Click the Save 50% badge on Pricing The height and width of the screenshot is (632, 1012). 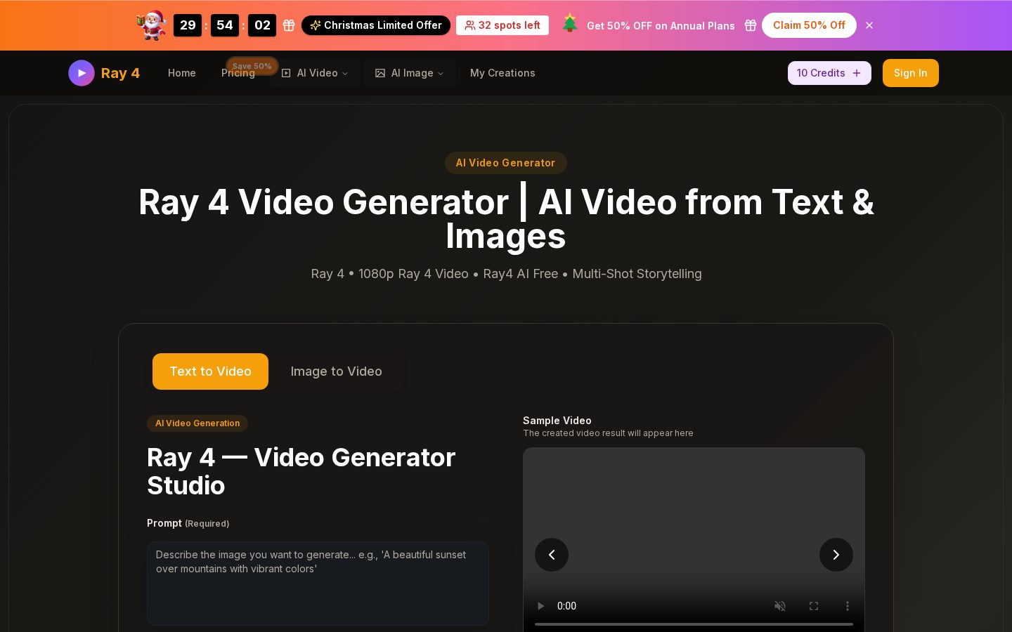point(252,66)
